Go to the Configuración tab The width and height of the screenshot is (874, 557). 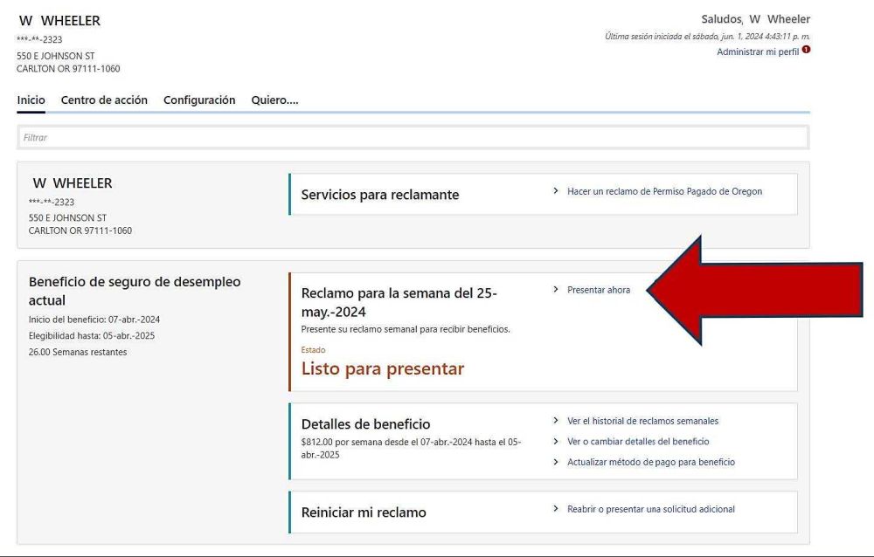tap(199, 100)
